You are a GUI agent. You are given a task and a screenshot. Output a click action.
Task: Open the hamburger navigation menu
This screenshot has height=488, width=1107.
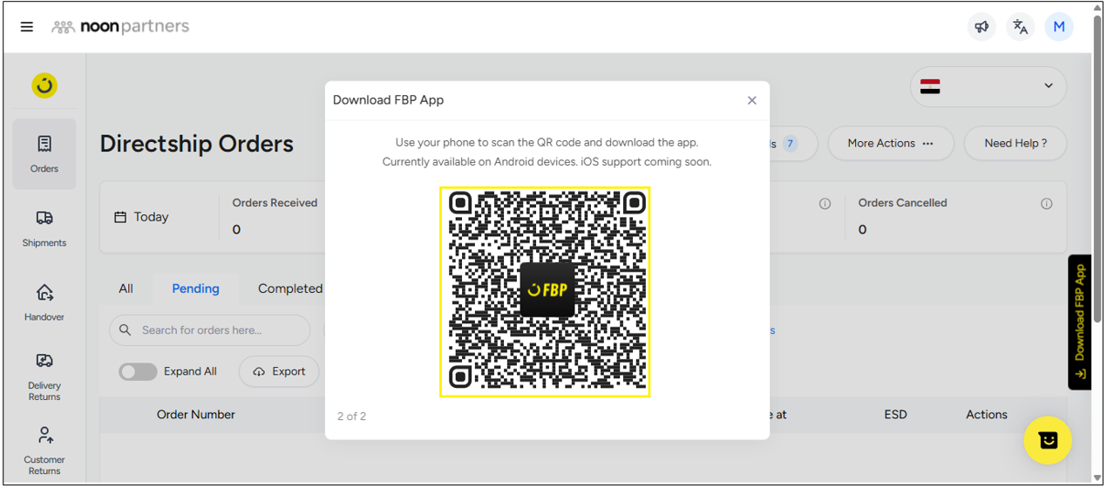[x=27, y=27]
